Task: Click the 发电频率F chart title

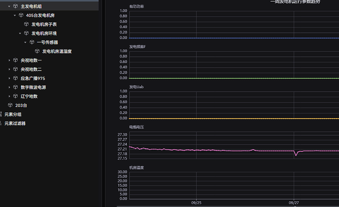Action: pos(138,47)
